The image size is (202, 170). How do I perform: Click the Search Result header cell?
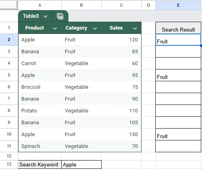[178, 28]
